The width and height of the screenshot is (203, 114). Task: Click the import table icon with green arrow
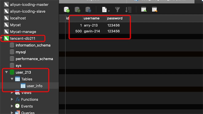click(x=144, y=10)
